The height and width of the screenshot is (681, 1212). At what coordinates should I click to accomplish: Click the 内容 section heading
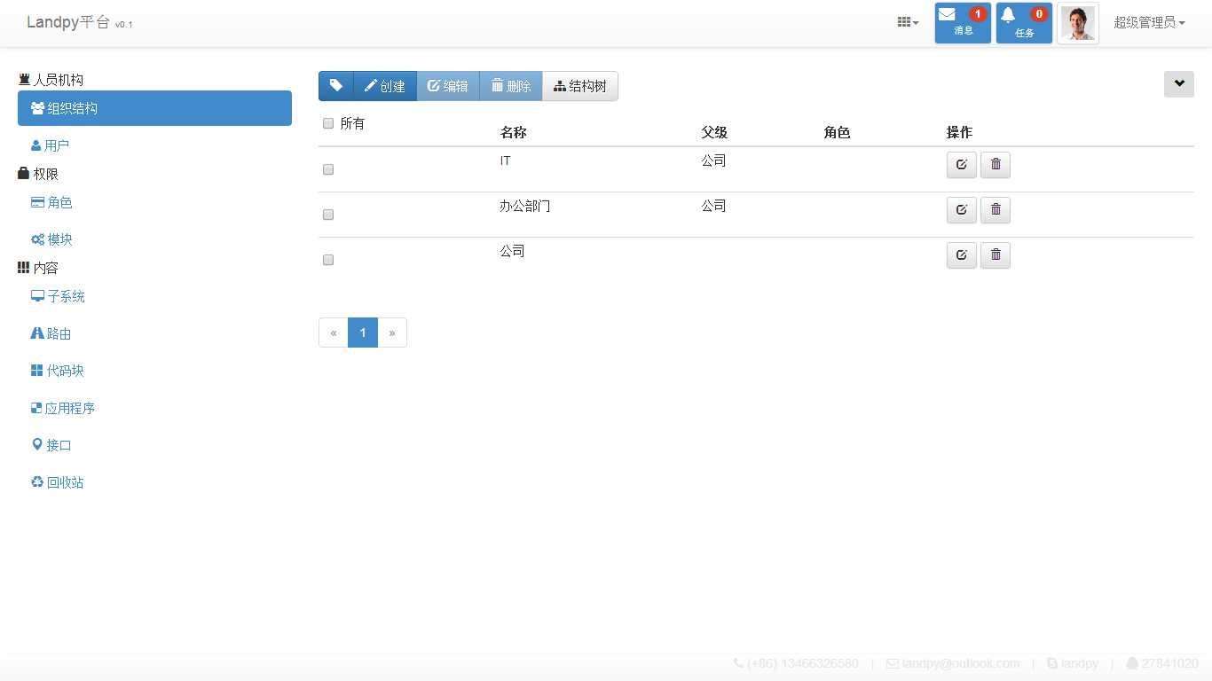point(38,268)
